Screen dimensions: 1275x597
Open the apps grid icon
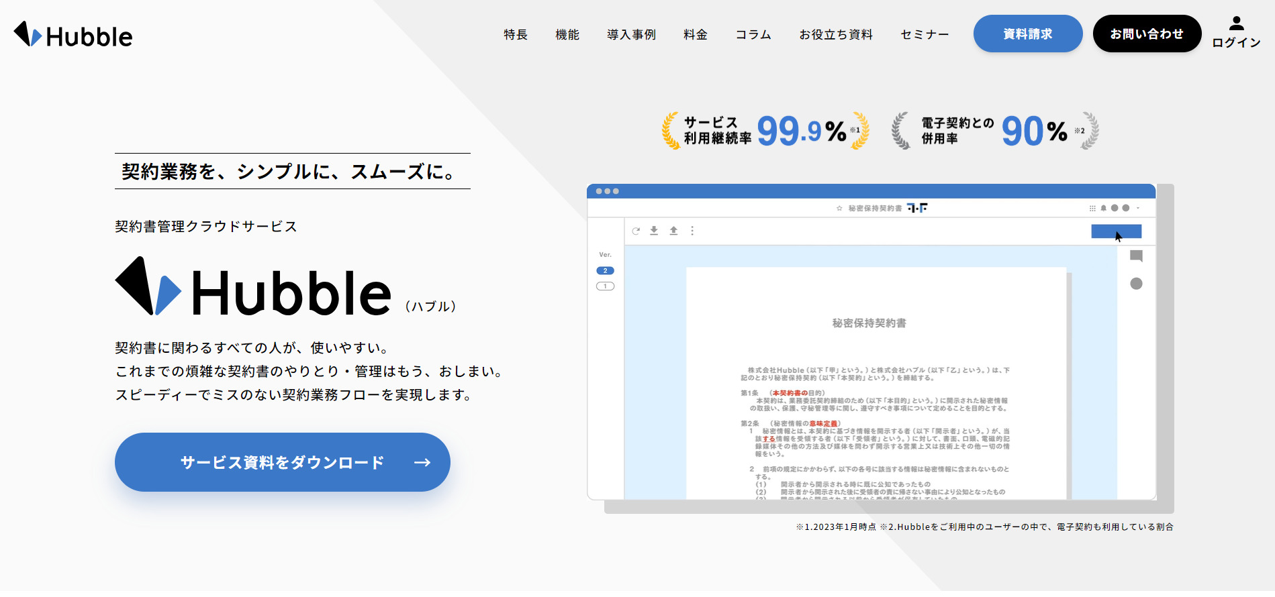(1092, 208)
